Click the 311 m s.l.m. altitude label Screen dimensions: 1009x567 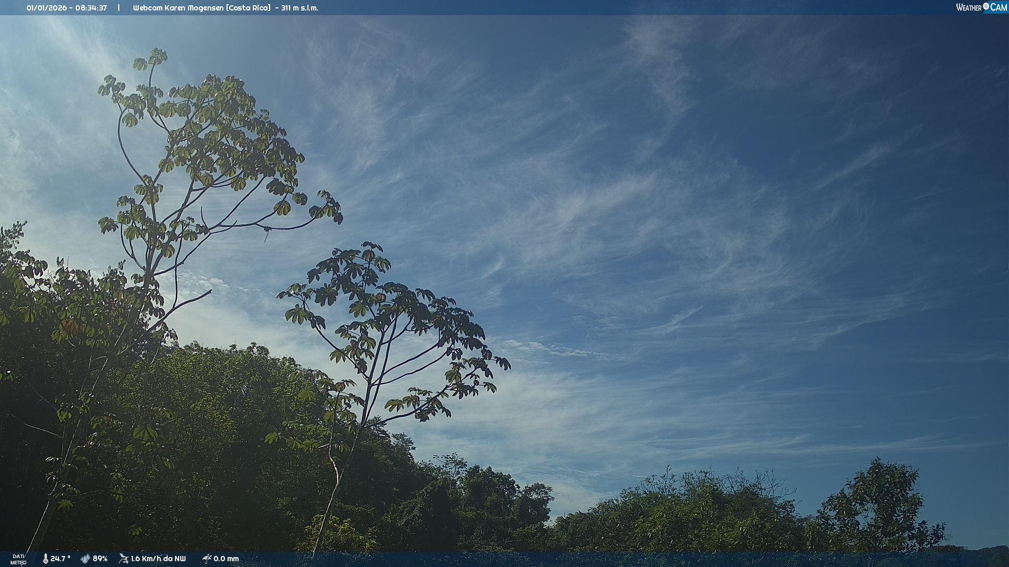(x=300, y=8)
